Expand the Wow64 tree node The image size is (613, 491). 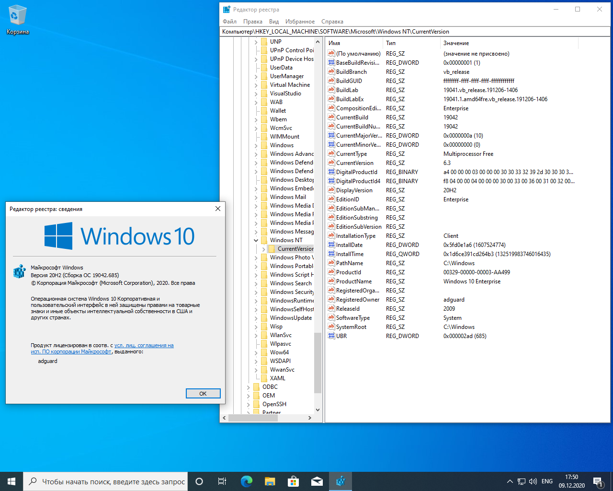[256, 352]
